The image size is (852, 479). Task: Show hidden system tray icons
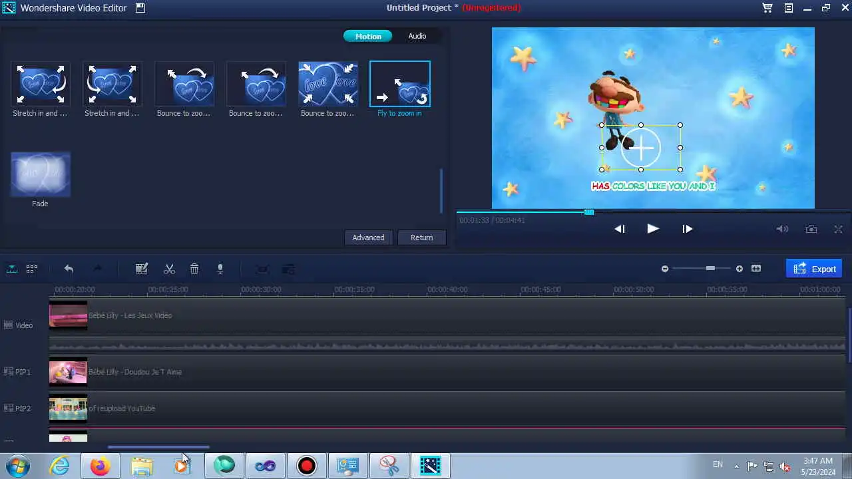(736, 466)
